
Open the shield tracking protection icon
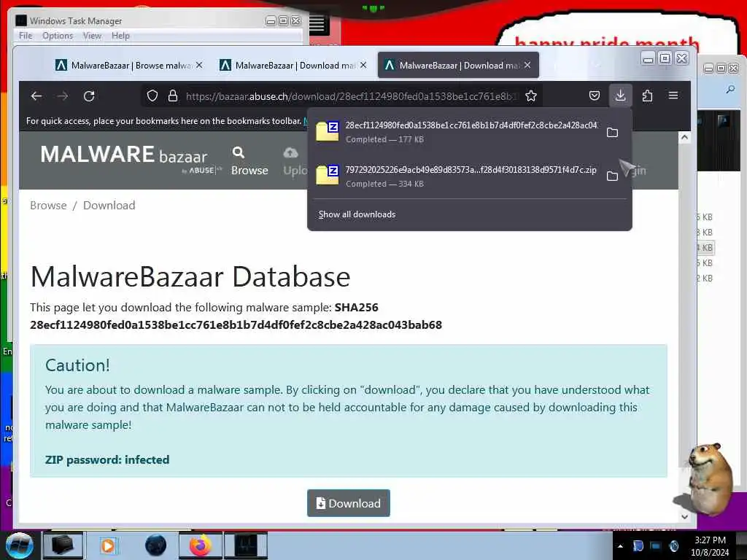[152, 96]
